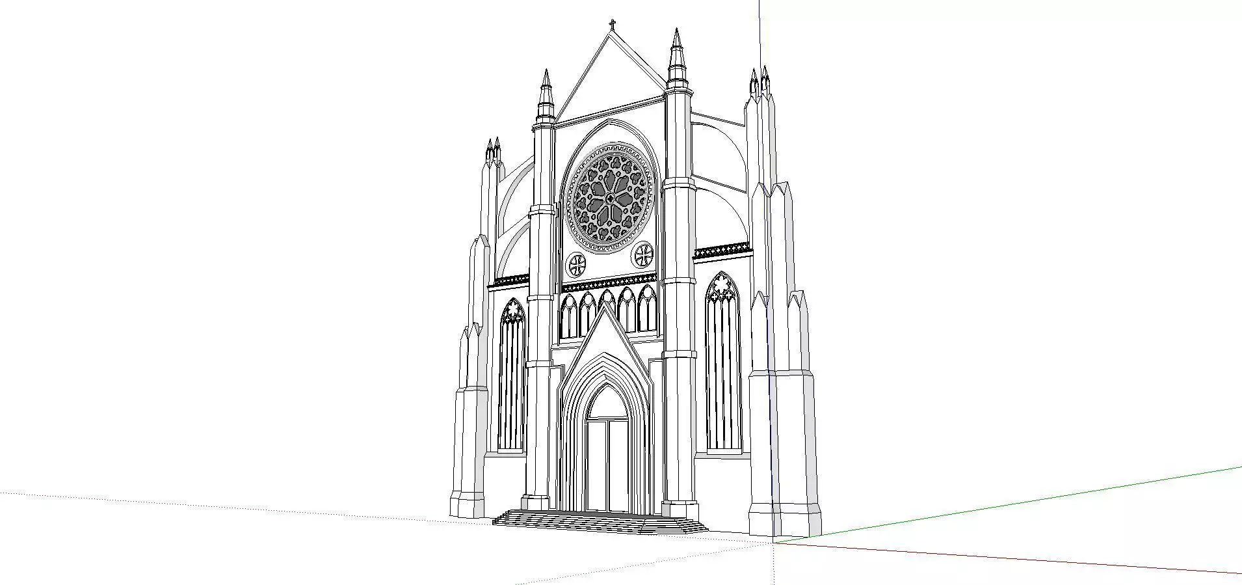
Task: Click the entrance steps at the cathedral base
Action: 600,522
